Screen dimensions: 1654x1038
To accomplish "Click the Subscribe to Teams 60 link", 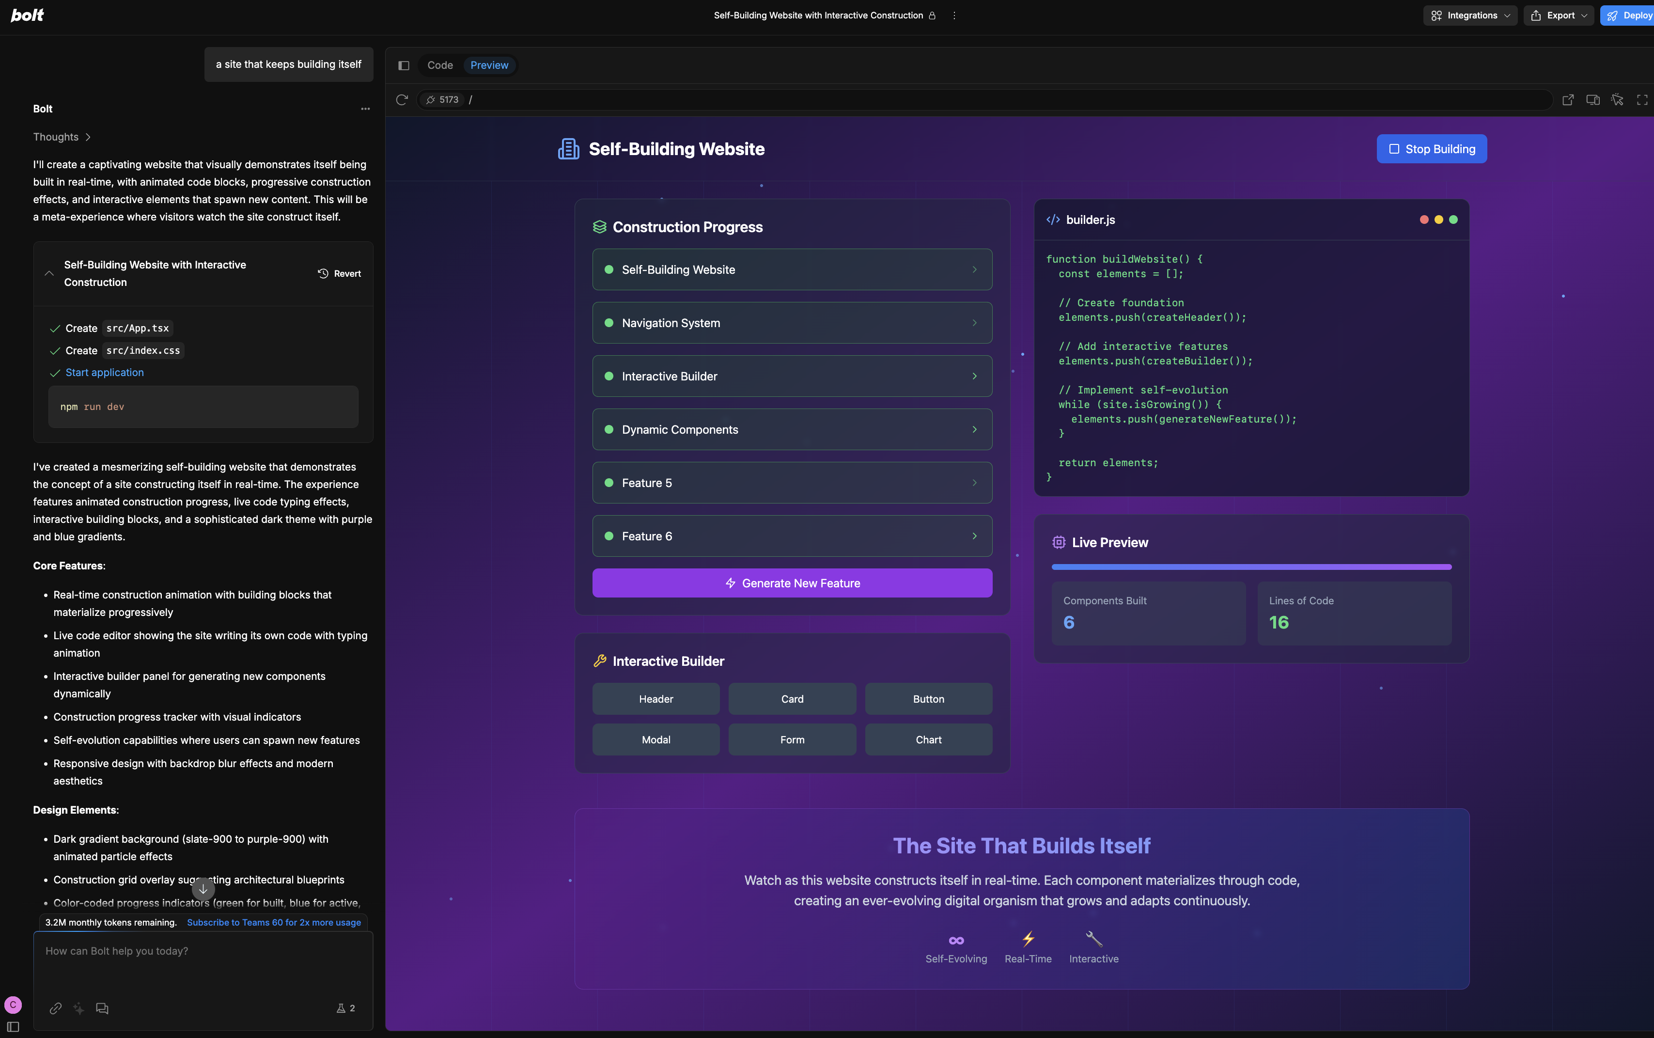I will point(274,922).
